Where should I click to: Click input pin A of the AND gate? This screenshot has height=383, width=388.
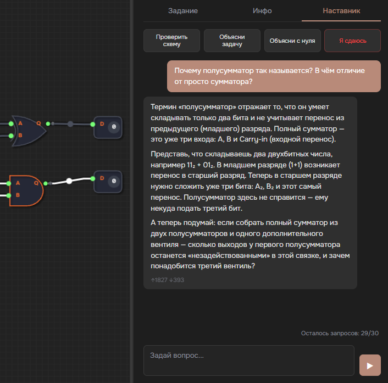[9, 183]
